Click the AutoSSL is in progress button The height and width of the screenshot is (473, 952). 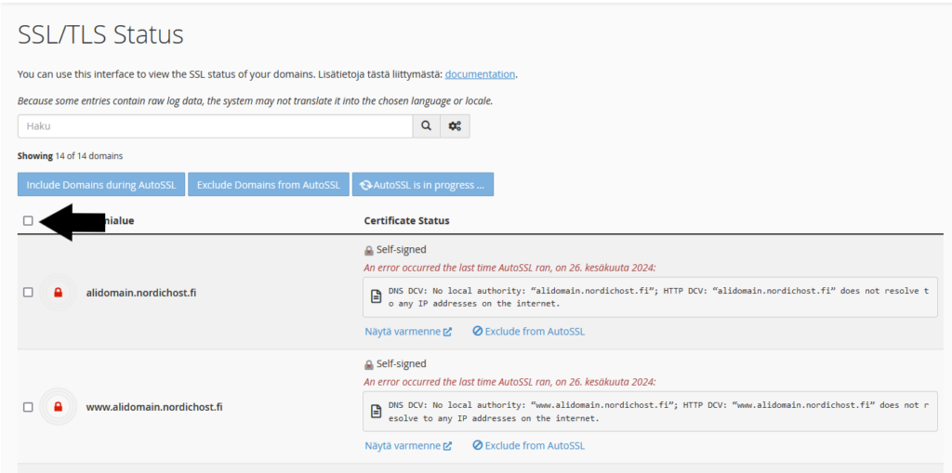click(423, 185)
